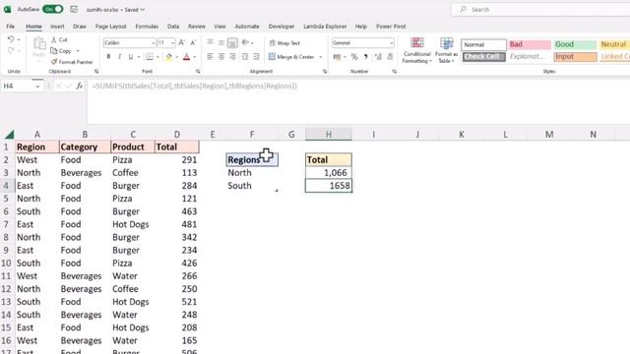Image resolution: width=630 pixels, height=354 pixels.
Task: Switch to the Data tab
Action: 173,27
